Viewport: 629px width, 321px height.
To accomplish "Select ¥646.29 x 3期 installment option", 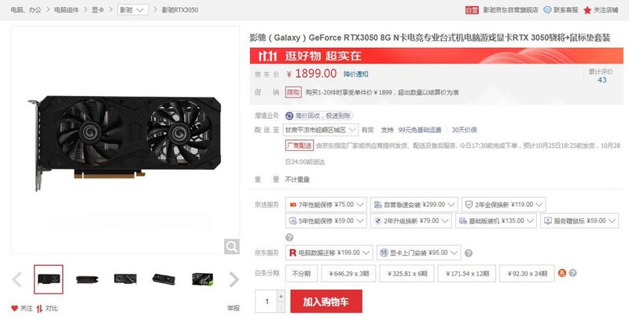I will point(348,273).
